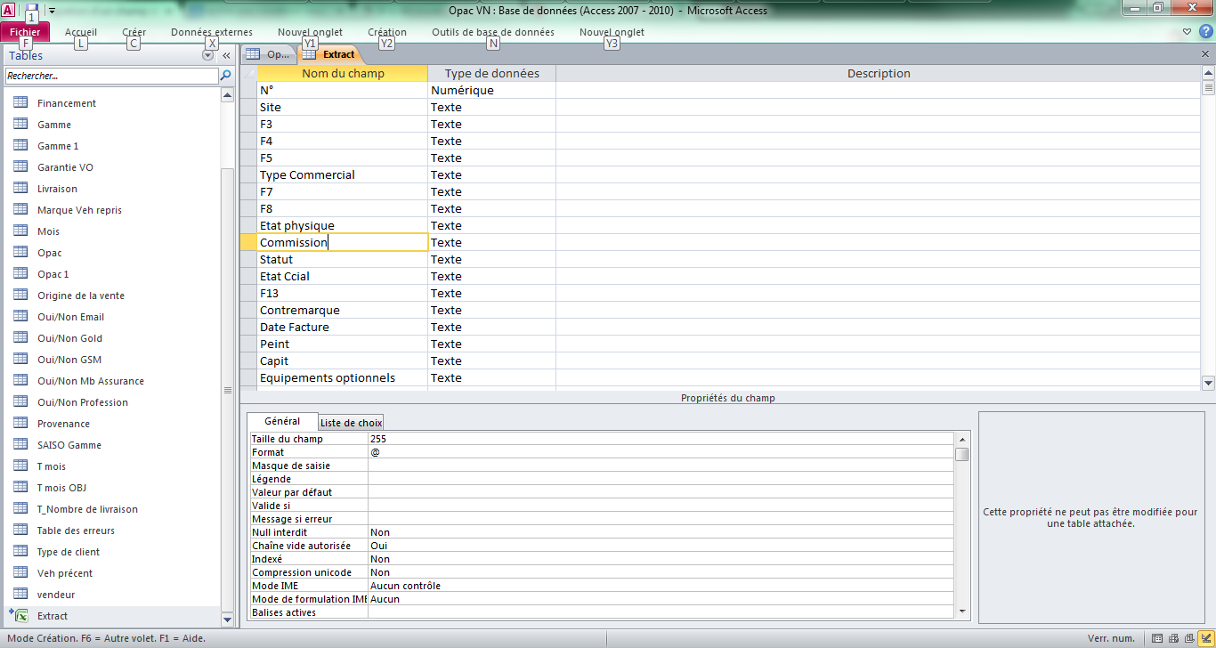Select the Mois table icon
1216x648 pixels.
click(x=20, y=231)
